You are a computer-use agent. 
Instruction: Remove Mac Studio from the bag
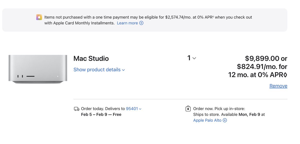(278, 86)
